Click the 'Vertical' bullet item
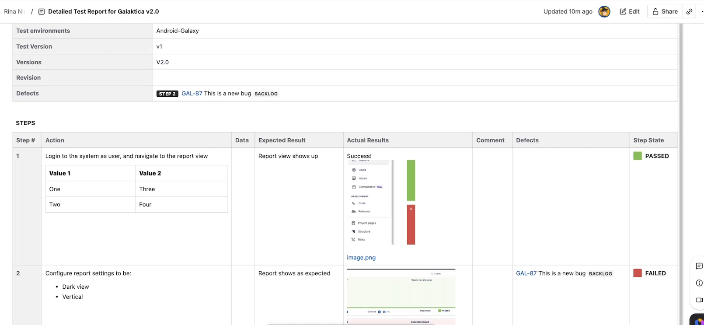704x325 pixels. 73,297
